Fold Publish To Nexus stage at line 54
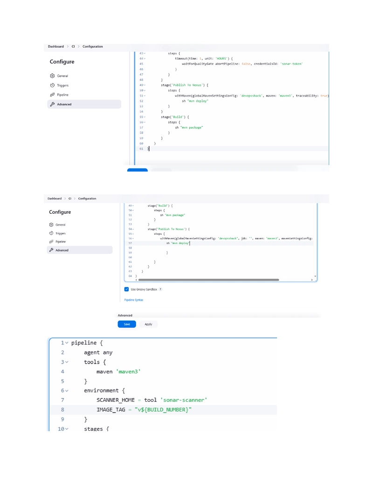 (133, 229)
